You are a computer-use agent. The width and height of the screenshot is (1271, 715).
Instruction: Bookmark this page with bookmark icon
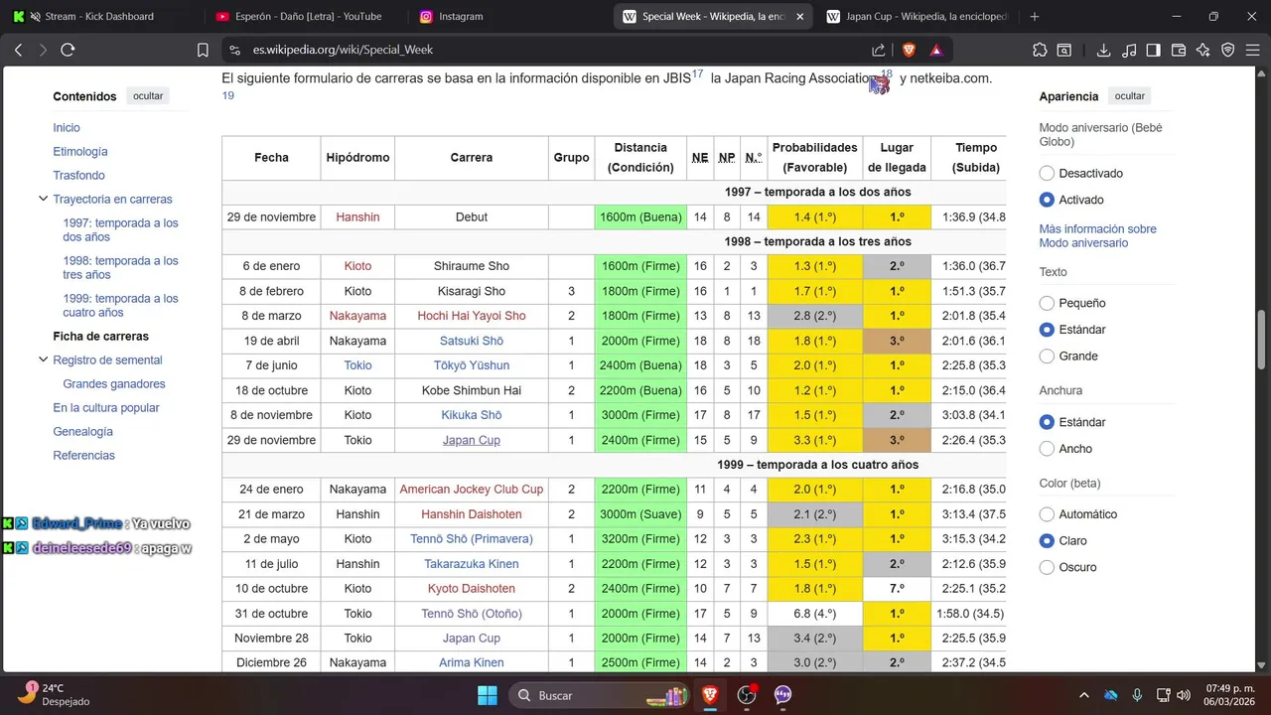tap(203, 50)
